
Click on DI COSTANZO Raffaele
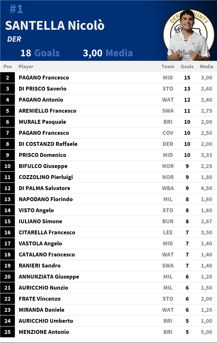tap(48, 144)
